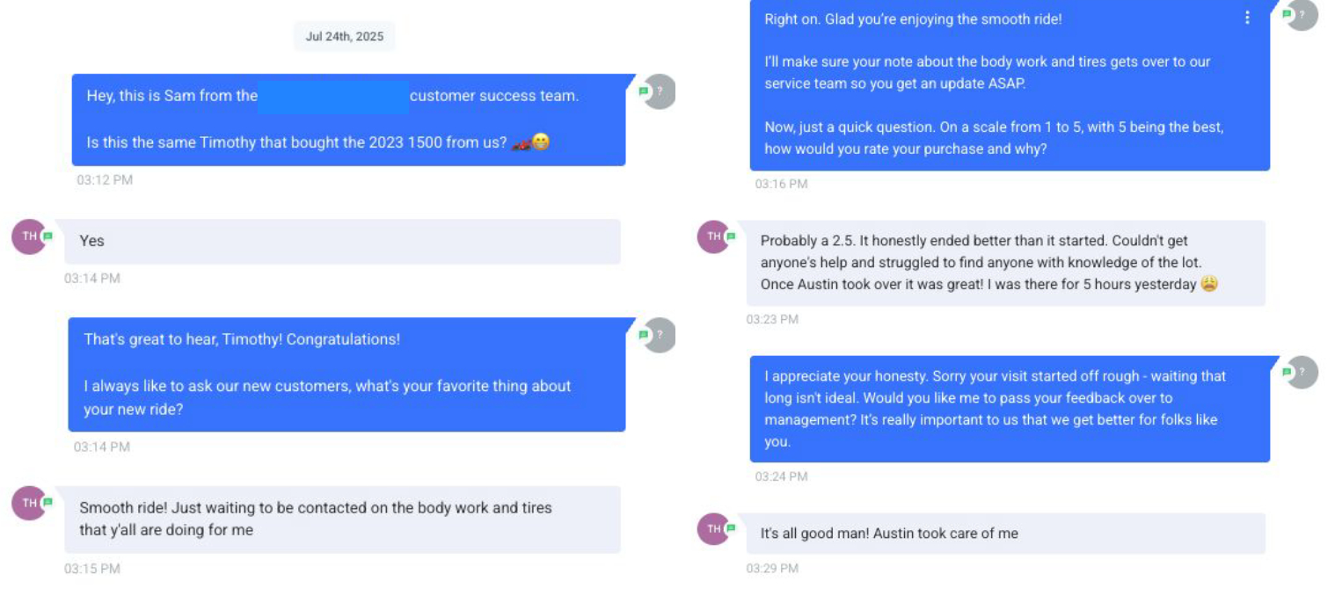Click the tired-face emoji in the "5 hours yesterday" message
Image resolution: width=1335 pixels, height=596 pixels.
click(x=1209, y=284)
